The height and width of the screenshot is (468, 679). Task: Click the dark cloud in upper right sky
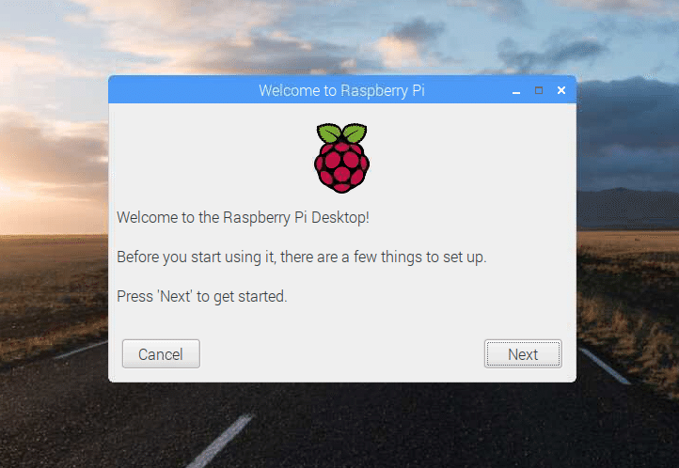click(x=552, y=51)
